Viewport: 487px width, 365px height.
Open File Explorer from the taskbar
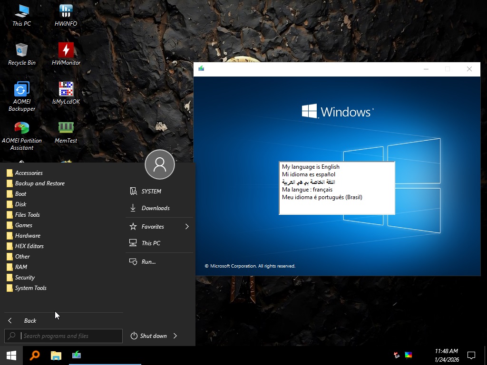pos(56,355)
